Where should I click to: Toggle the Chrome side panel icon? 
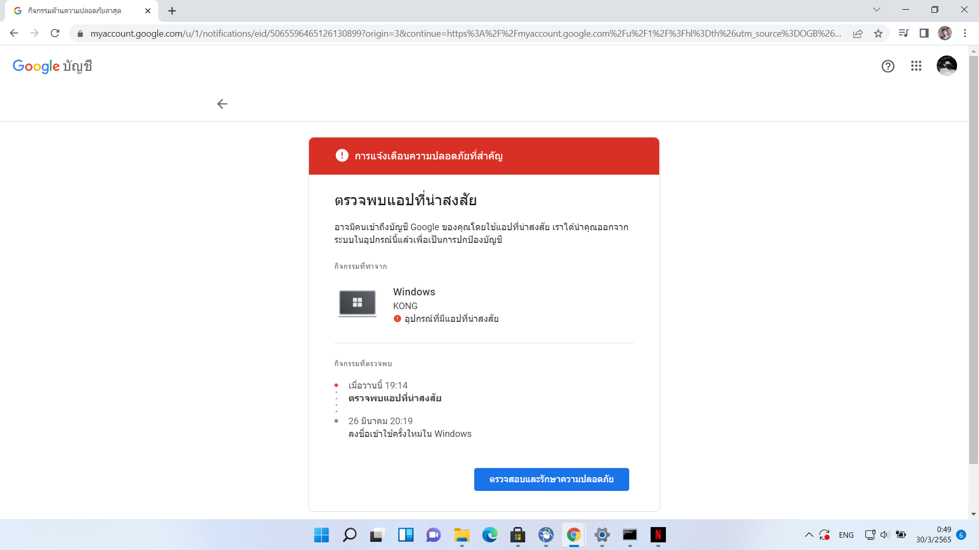click(924, 33)
